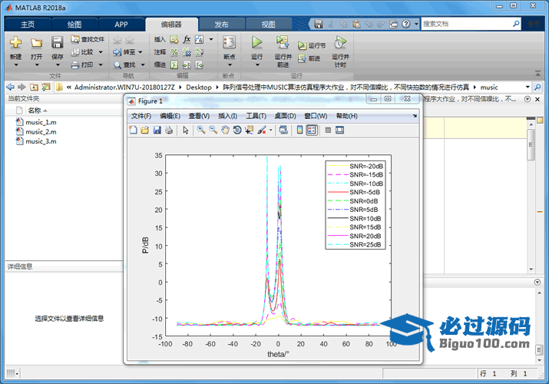Click the Find Files (查找文件) button
This screenshot has width=549, height=384.
click(x=87, y=39)
